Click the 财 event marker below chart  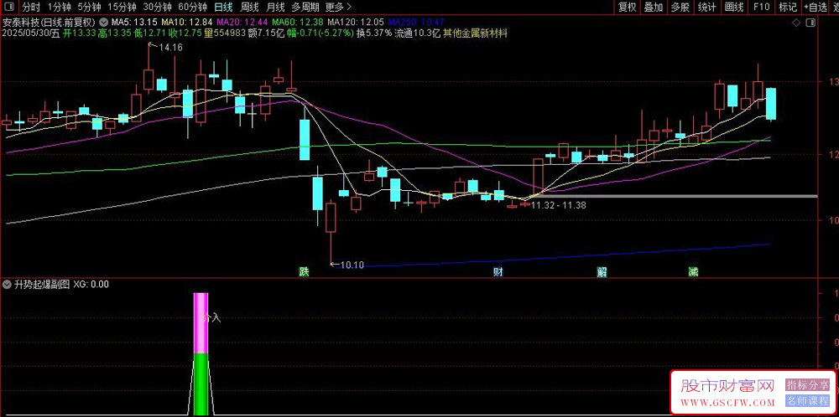point(498,272)
